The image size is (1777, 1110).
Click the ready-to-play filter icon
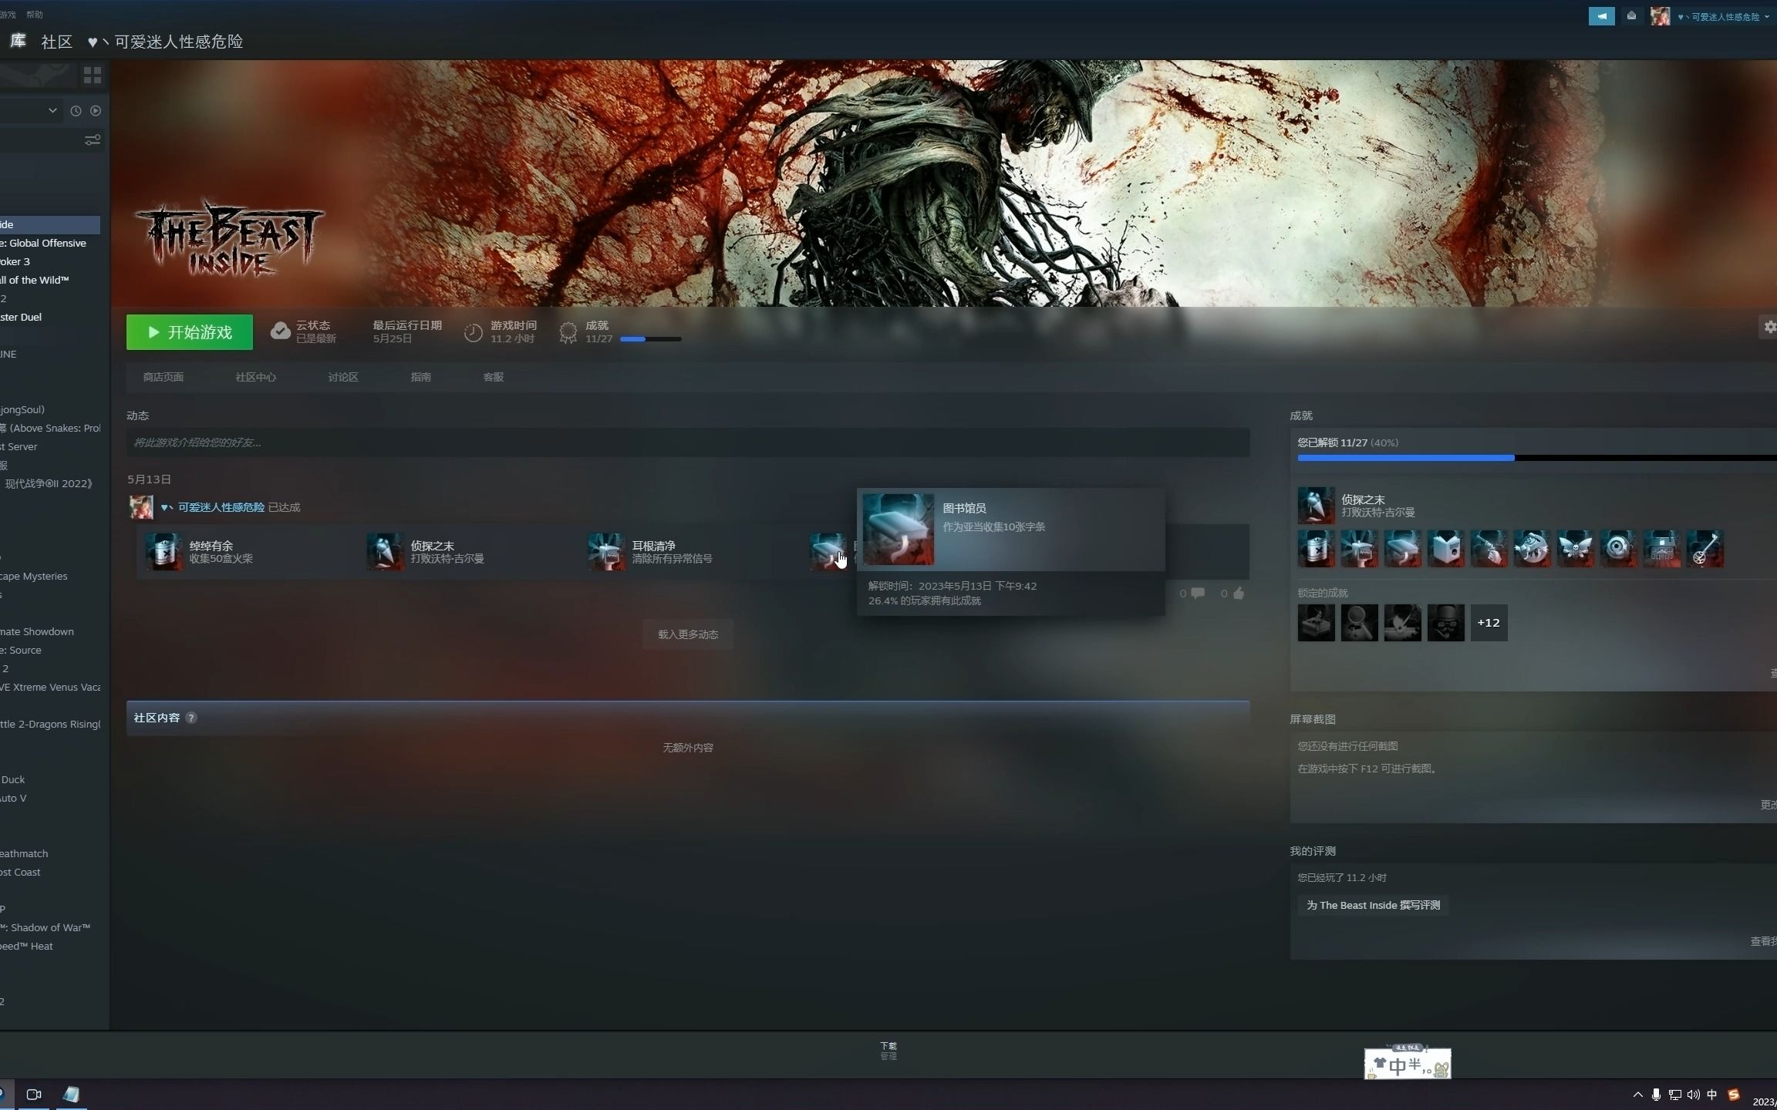[x=96, y=111]
